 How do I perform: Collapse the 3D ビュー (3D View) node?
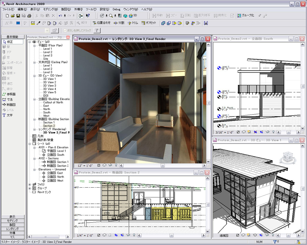(35, 76)
